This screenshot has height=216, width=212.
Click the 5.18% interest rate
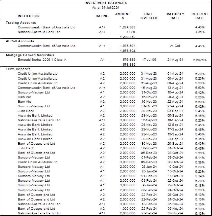200,185
